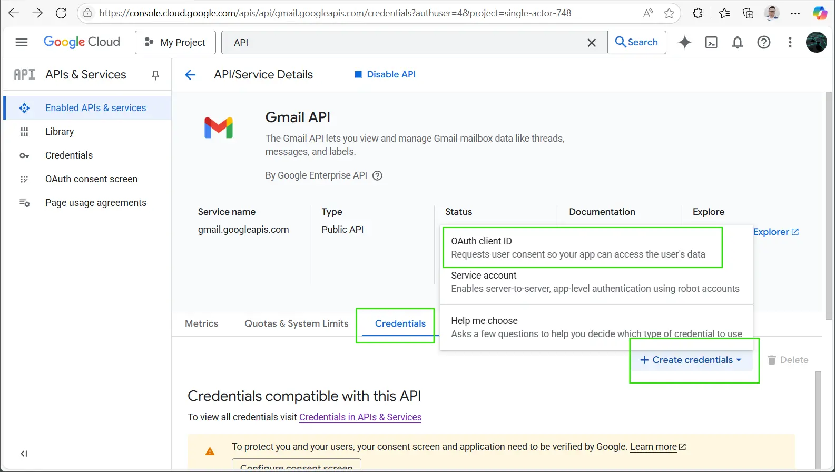The height and width of the screenshot is (472, 835).
Task: Go to OAuth consent screen in sidebar
Action: [91, 179]
